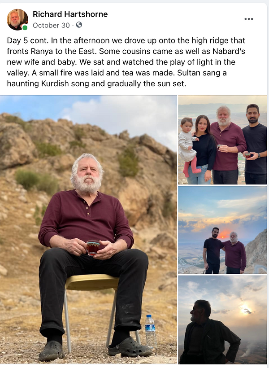View the sunset photo of two men standing
Screen dimensions: 269x368
[x=222, y=230]
